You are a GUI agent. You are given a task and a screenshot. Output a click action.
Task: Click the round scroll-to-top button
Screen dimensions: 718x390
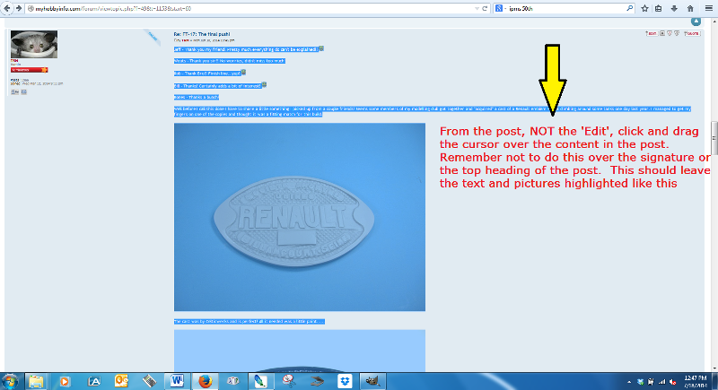696,22
